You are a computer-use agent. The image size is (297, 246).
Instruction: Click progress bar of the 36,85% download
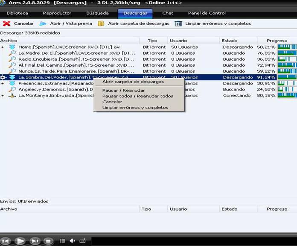click(x=287, y=59)
